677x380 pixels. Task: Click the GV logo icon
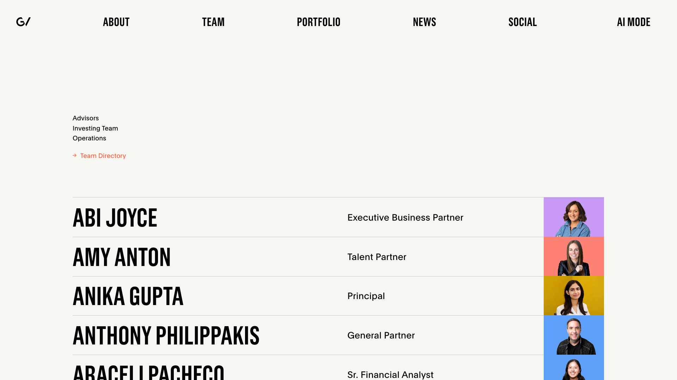point(23,22)
